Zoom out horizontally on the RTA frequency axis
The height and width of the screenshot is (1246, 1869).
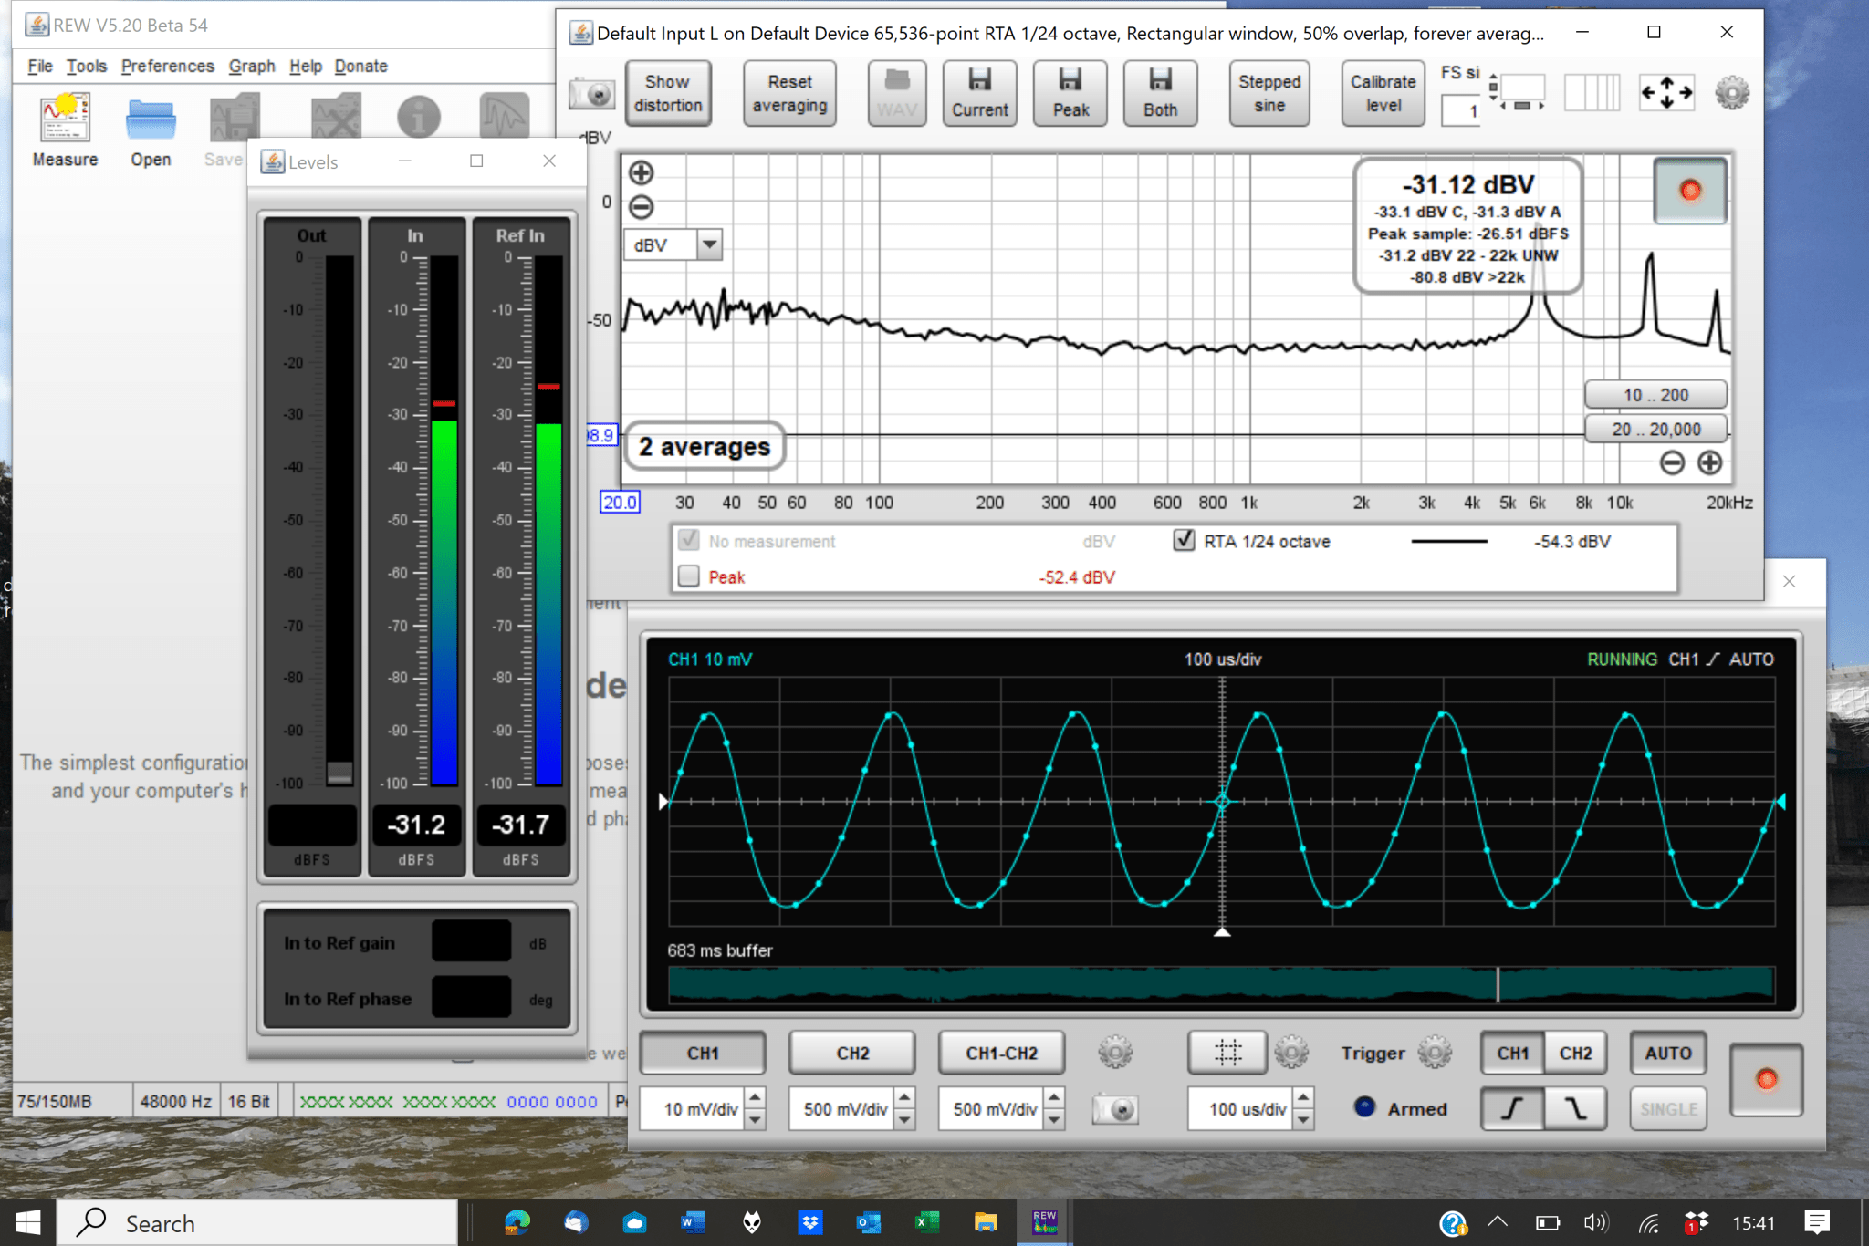point(1672,463)
